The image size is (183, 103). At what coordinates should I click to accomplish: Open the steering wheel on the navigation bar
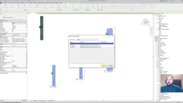[x=151, y=29]
